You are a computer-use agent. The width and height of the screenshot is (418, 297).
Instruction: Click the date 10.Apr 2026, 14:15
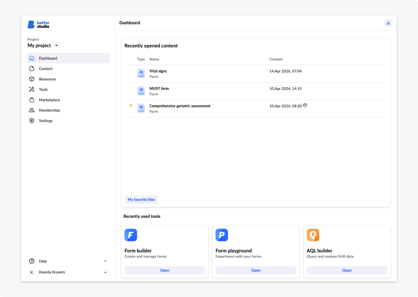pyautogui.click(x=285, y=88)
